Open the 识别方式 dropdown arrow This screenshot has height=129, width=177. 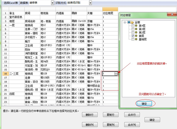[90, 3]
